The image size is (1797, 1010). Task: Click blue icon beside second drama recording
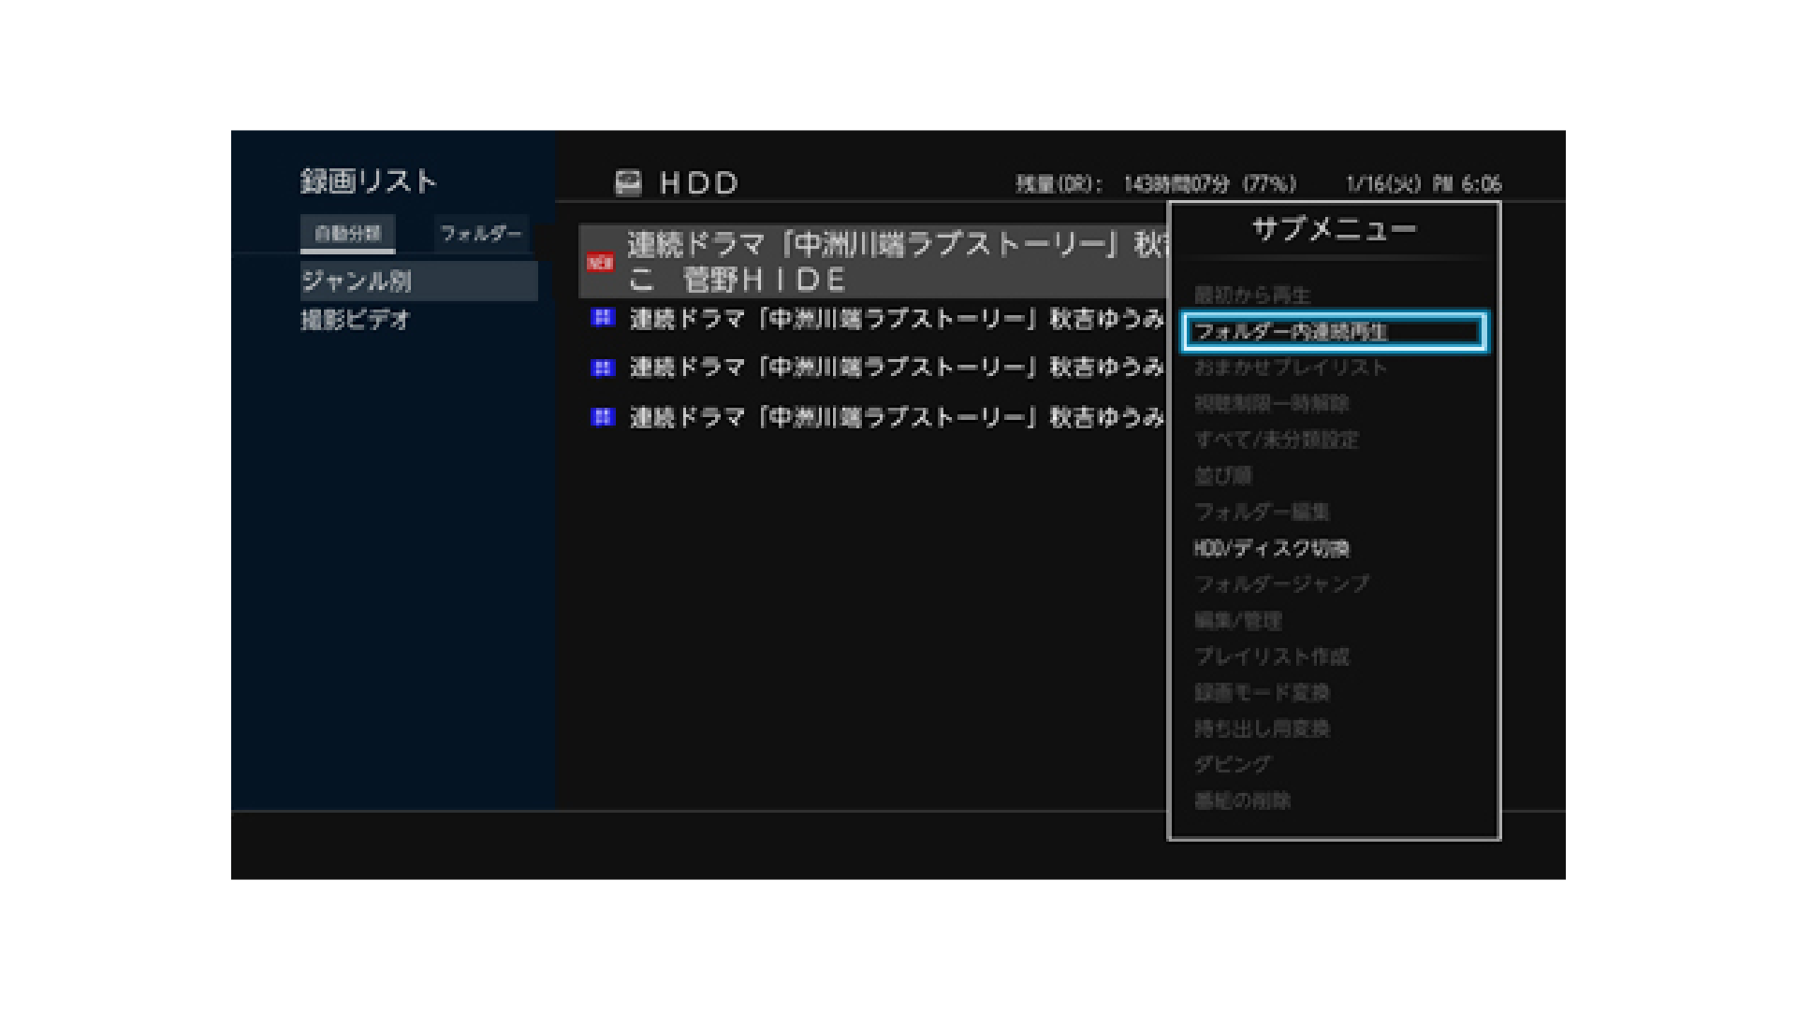click(x=603, y=319)
